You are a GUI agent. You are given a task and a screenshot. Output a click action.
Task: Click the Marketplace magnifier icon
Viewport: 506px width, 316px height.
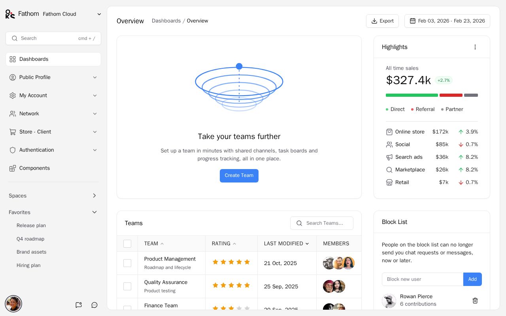389,170
